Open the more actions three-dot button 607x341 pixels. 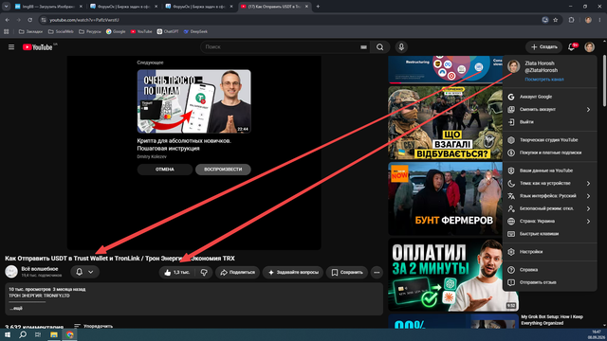point(377,272)
